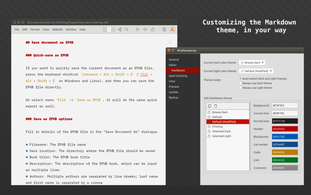
Task: Open the Edit menu
Action: (x=25, y=29)
